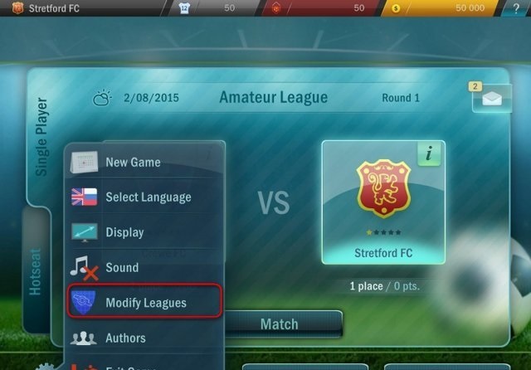
Task: Click the jersey shirt icon in top bar
Action: click(x=184, y=8)
